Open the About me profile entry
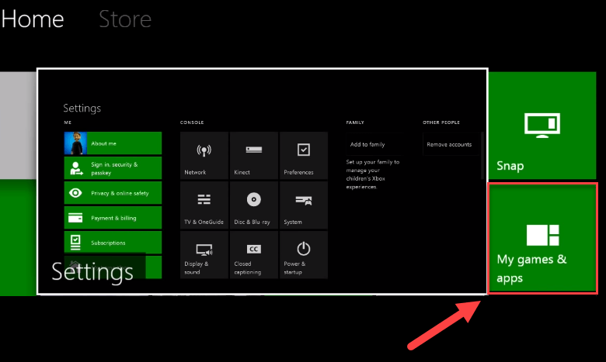 113,143
